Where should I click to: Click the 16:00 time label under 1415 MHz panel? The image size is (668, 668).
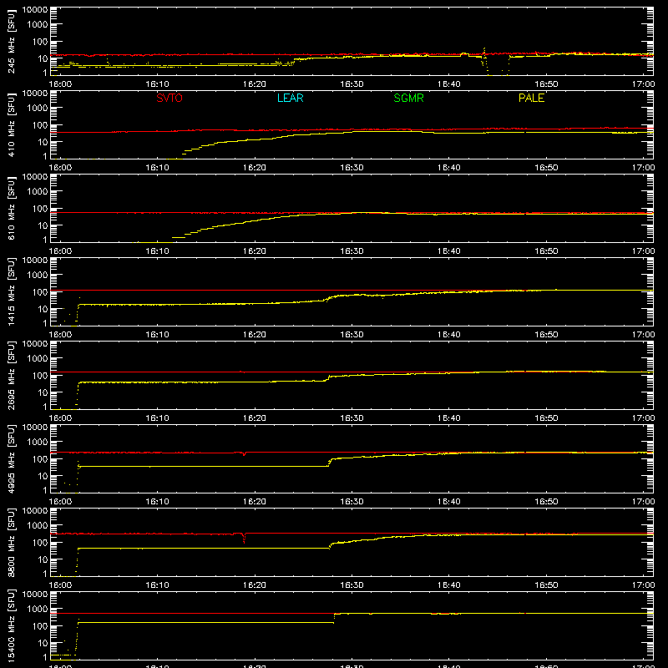point(60,335)
